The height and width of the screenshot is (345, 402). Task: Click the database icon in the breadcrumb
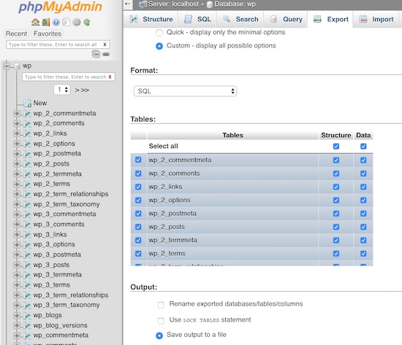(x=210, y=4)
